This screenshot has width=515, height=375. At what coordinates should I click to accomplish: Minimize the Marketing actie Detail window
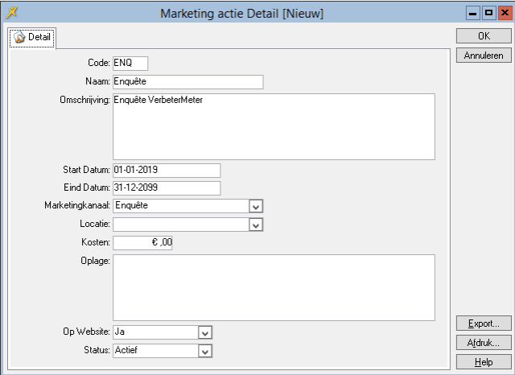(474, 14)
